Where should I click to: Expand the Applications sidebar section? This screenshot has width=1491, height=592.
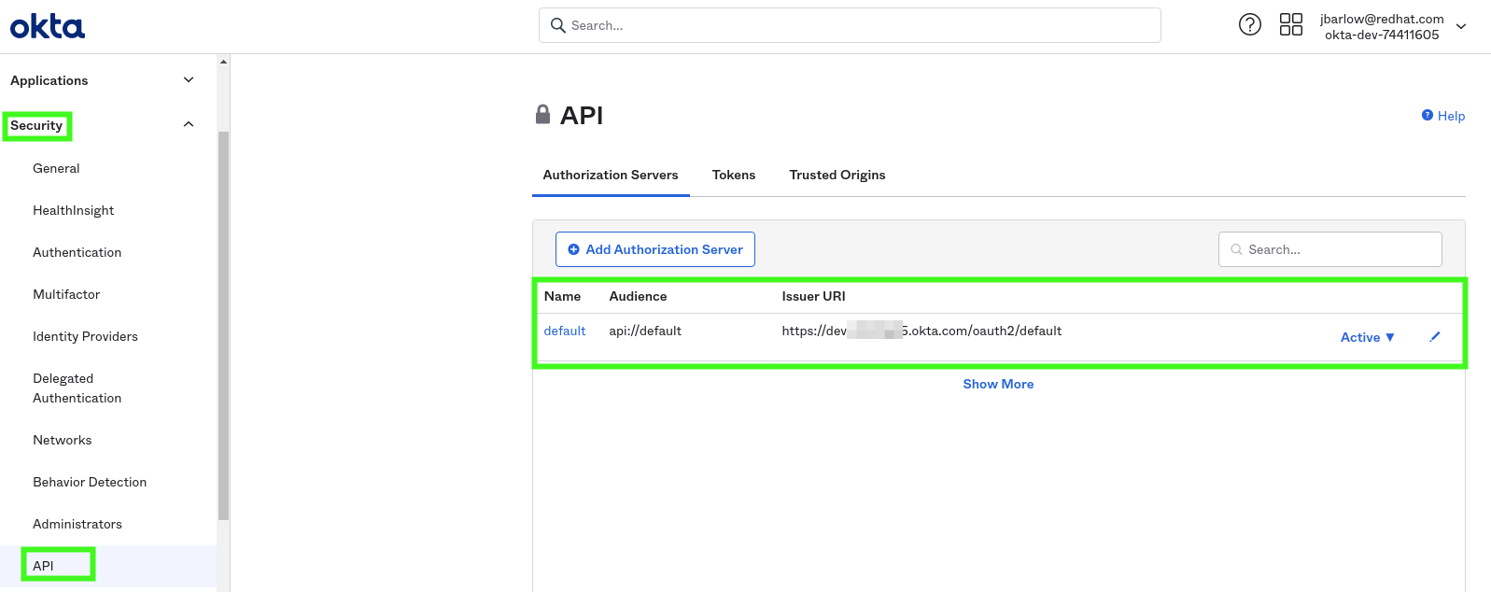[189, 80]
